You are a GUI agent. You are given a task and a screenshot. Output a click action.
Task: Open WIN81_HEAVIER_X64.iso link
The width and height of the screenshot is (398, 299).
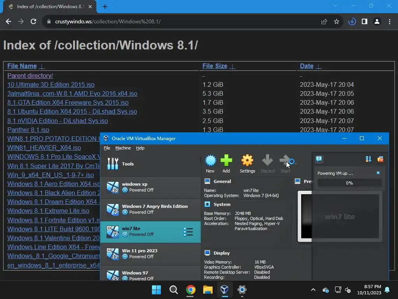pyautogui.click(x=44, y=148)
